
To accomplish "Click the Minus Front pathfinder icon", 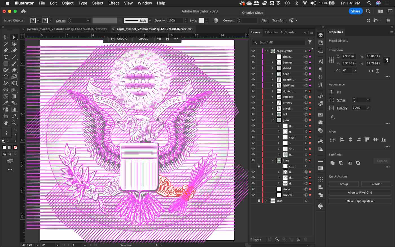I will 341,163.
